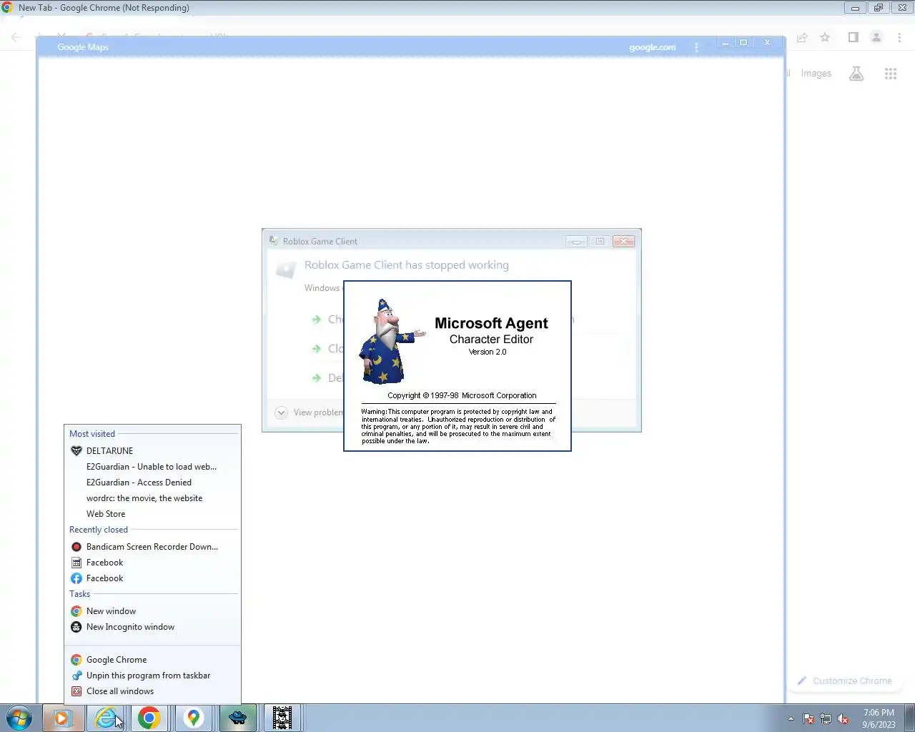Choose New Incognito window task
Image resolution: width=915 pixels, height=732 pixels.
[x=152, y=627]
